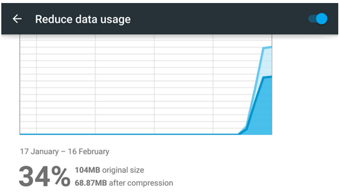Click the empty grid area of the chart
The height and width of the screenshot is (194, 340).
(125, 86)
